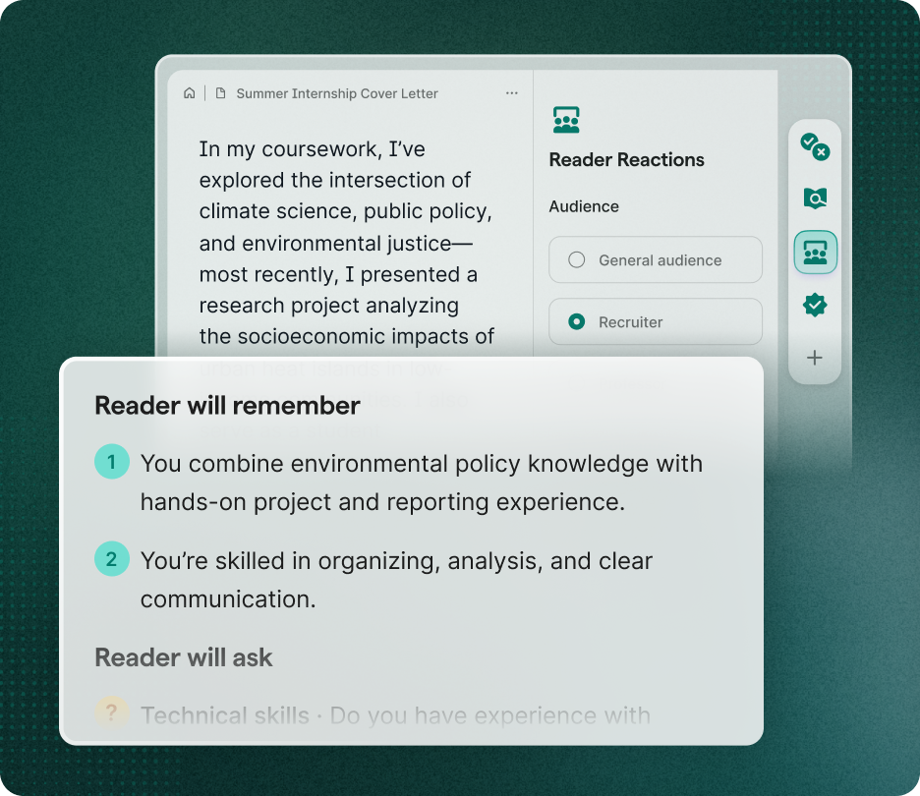Collapse the Reader will remember section

(226, 405)
